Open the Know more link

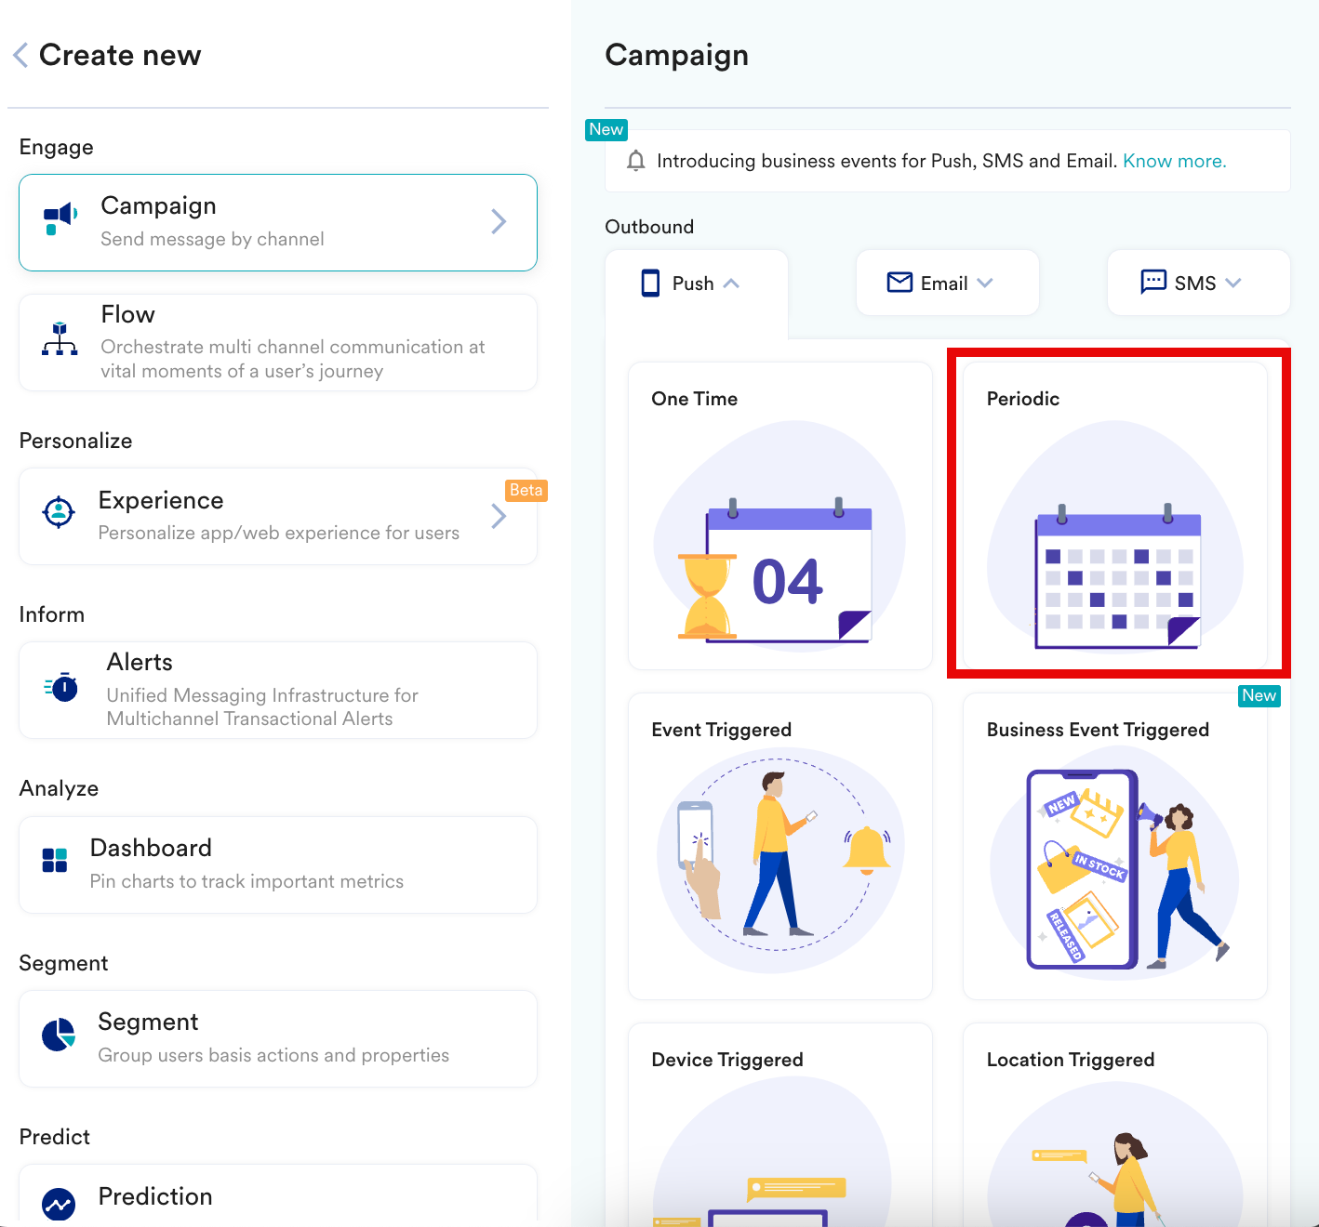(1174, 161)
